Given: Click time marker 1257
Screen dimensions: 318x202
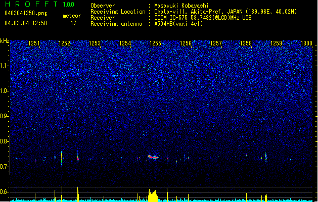Looking at the screenshot, I should tap(216, 43).
